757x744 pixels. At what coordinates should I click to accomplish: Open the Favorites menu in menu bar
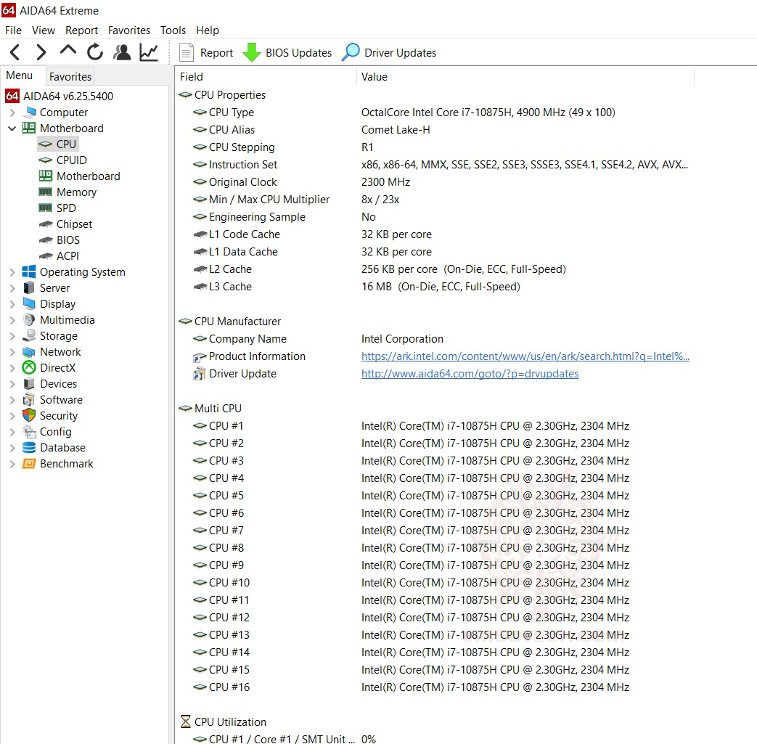point(129,30)
